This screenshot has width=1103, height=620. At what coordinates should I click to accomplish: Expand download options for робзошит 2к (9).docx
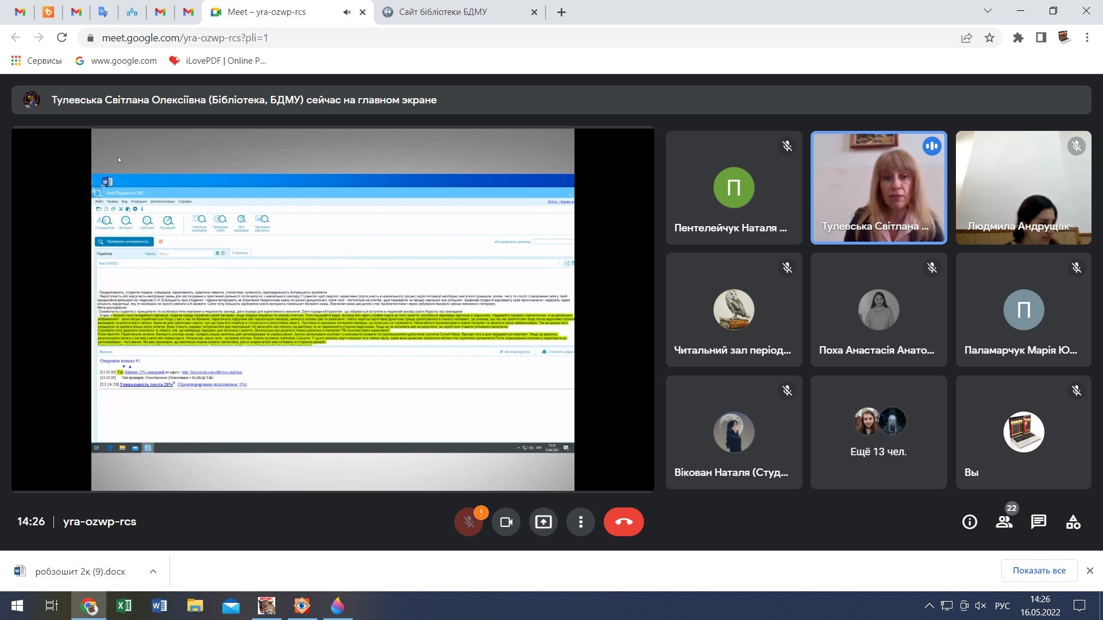coord(153,571)
